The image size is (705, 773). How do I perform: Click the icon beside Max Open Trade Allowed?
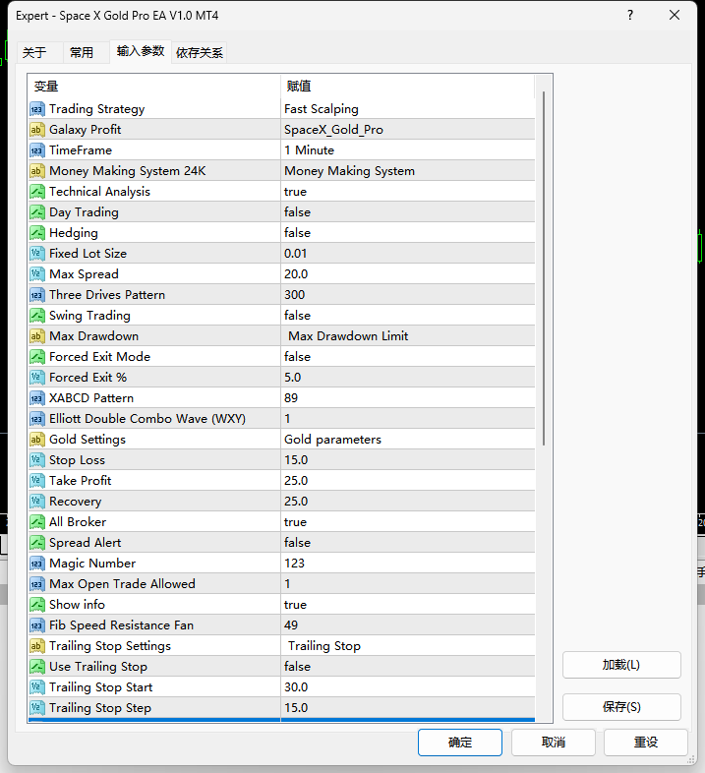37,584
